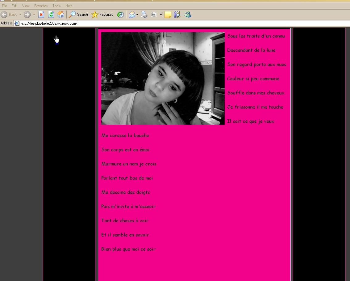This screenshot has width=350, height=281.
Task: Click the page icon in the Address bar
Action: (x=17, y=23)
